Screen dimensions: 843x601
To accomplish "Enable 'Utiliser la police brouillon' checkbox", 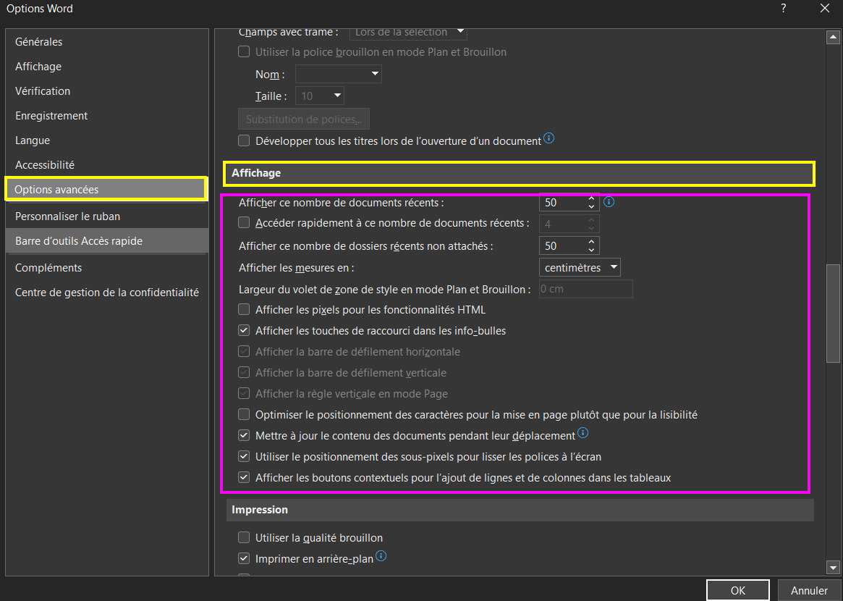I will (x=244, y=51).
